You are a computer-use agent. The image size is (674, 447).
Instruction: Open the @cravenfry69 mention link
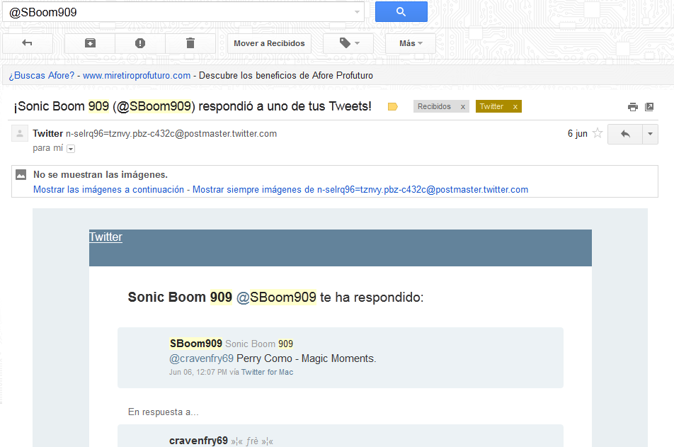201,359
